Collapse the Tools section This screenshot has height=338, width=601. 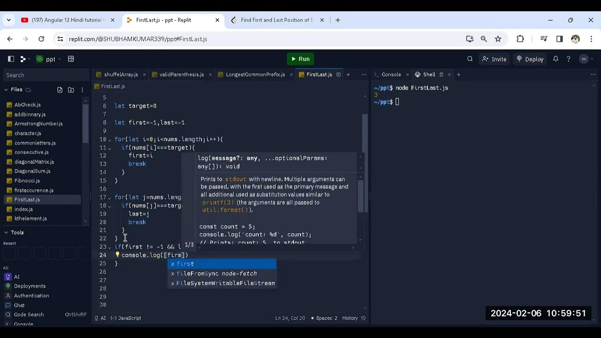coord(14,232)
